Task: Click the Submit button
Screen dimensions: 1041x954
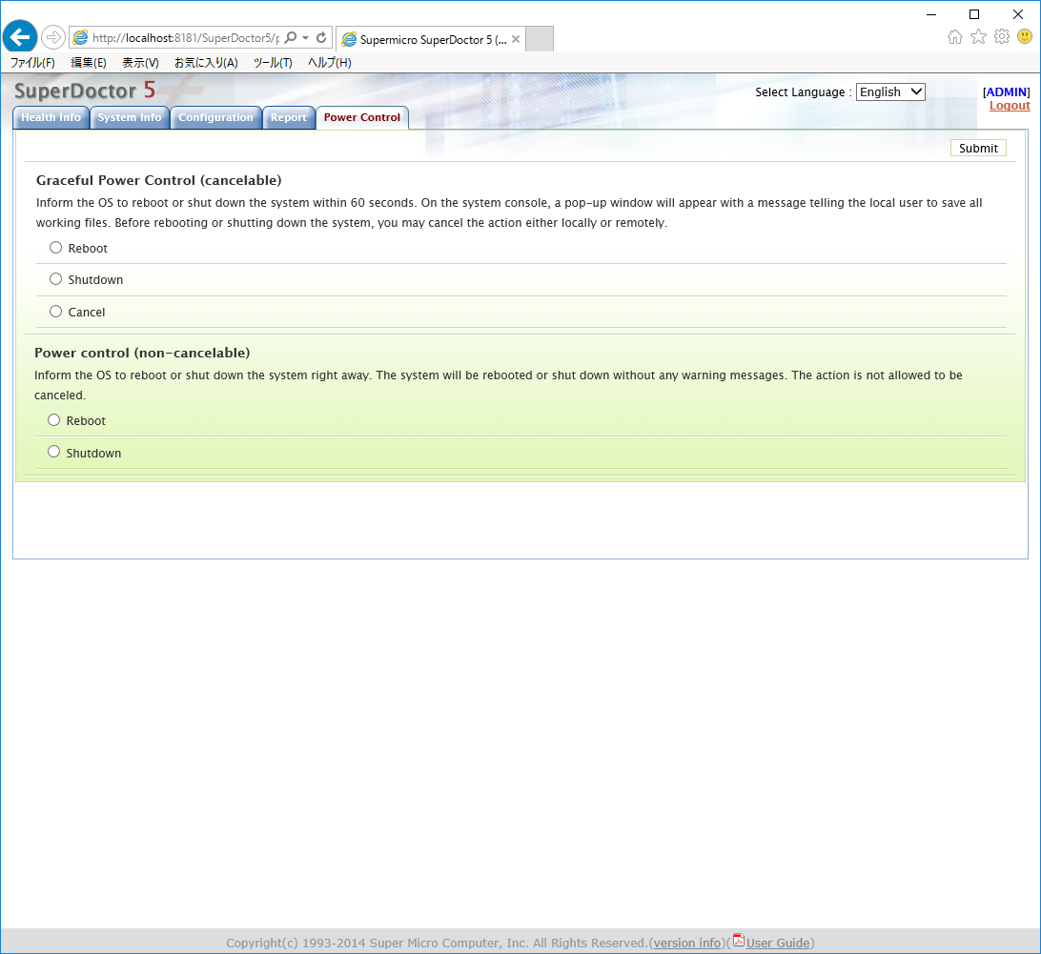Action: (978, 148)
